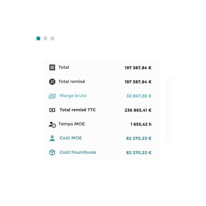
Task: Click the banknotes icon beside Marge brute
Action: point(52,96)
